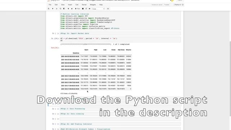Image resolution: width=231 pixels, height=130 pixels.
Task: Select the '#Add RSI' Visualization cell
Action: click(x=120, y=129)
